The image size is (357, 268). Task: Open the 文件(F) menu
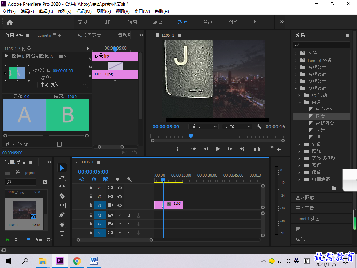click(9, 12)
